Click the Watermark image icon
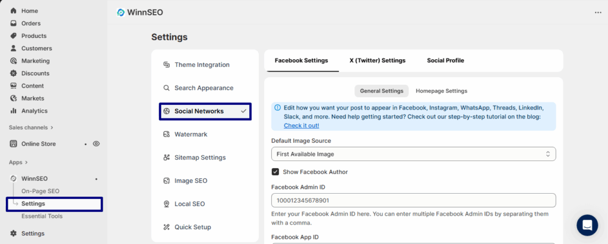Viewport: 608px width, 244px height. [x=166, y=134]
